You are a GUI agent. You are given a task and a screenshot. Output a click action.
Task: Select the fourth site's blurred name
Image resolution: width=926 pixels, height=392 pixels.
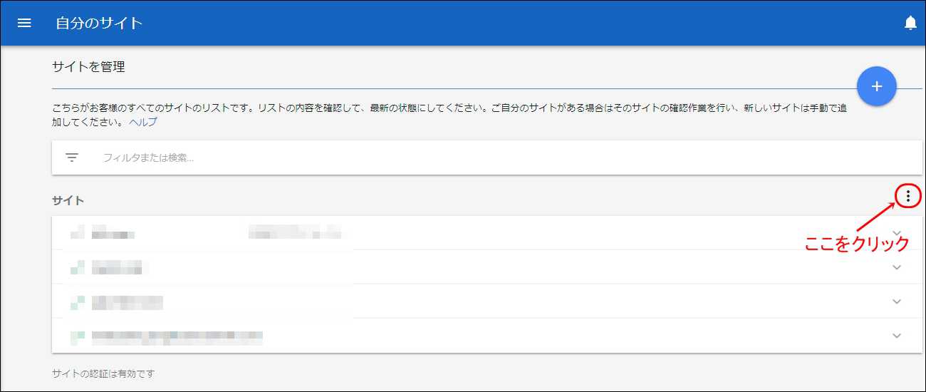coord(177,336)
